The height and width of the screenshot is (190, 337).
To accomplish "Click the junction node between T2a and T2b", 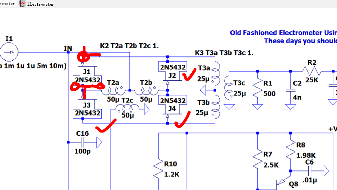I will click(129, 90).
